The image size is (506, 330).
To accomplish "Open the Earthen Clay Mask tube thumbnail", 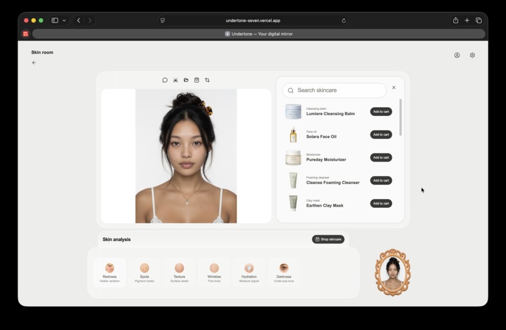I will point(293,203).
